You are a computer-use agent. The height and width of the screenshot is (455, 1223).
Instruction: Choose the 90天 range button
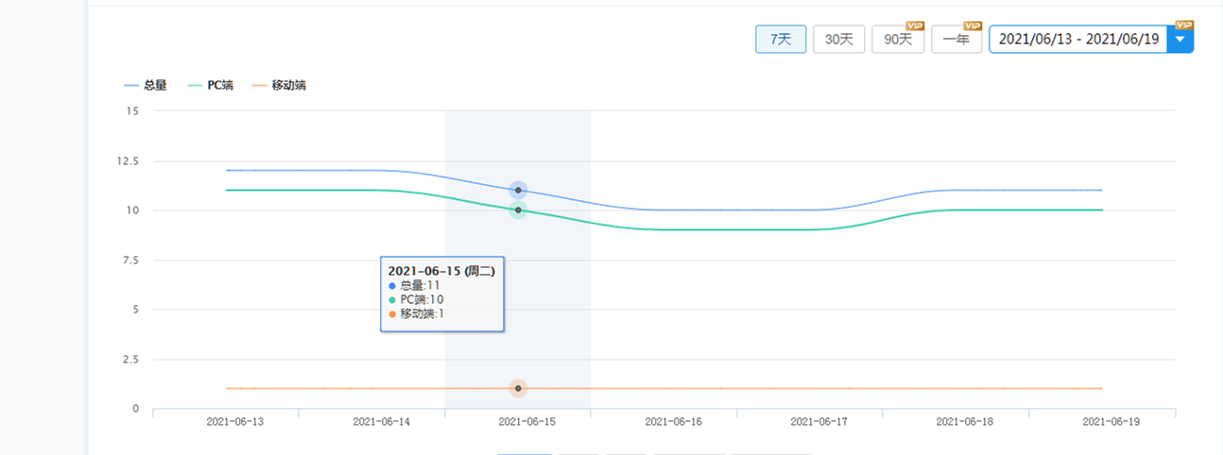(x=897, y=41)
